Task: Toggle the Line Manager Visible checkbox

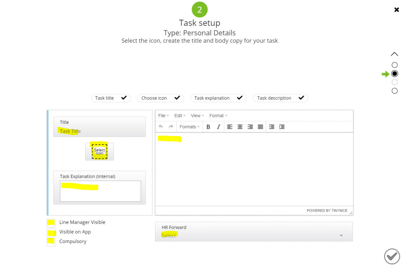Action: pyautogui.click(x=50, y=222)
